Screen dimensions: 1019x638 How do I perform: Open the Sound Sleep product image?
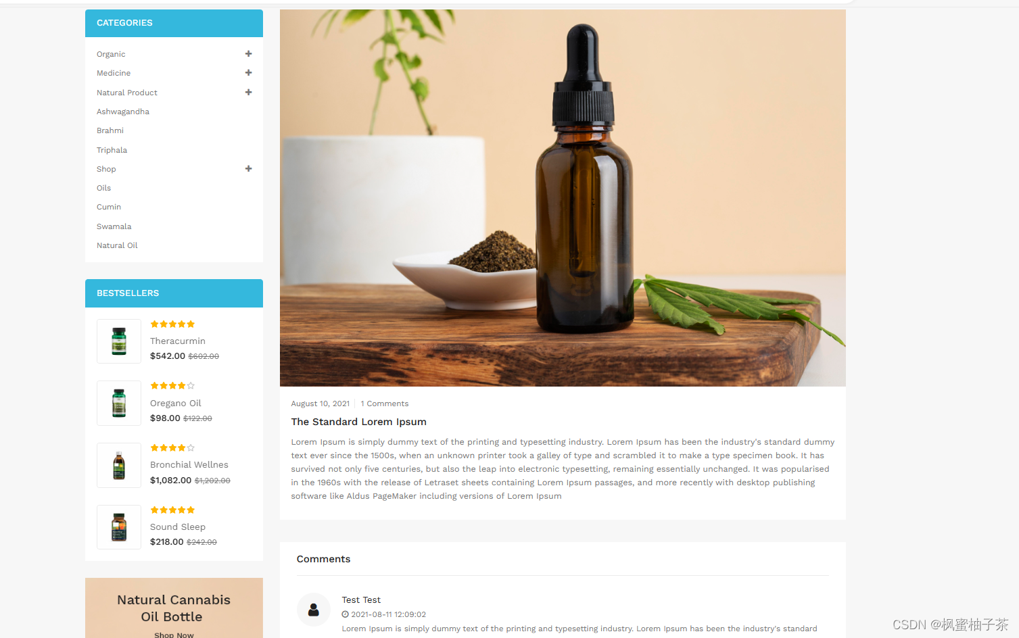pyautogui.click(x=119, y=527)
